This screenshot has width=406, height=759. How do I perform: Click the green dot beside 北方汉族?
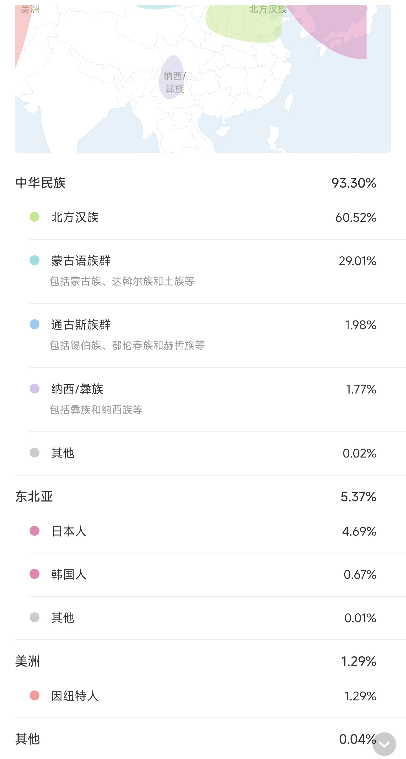34,217
